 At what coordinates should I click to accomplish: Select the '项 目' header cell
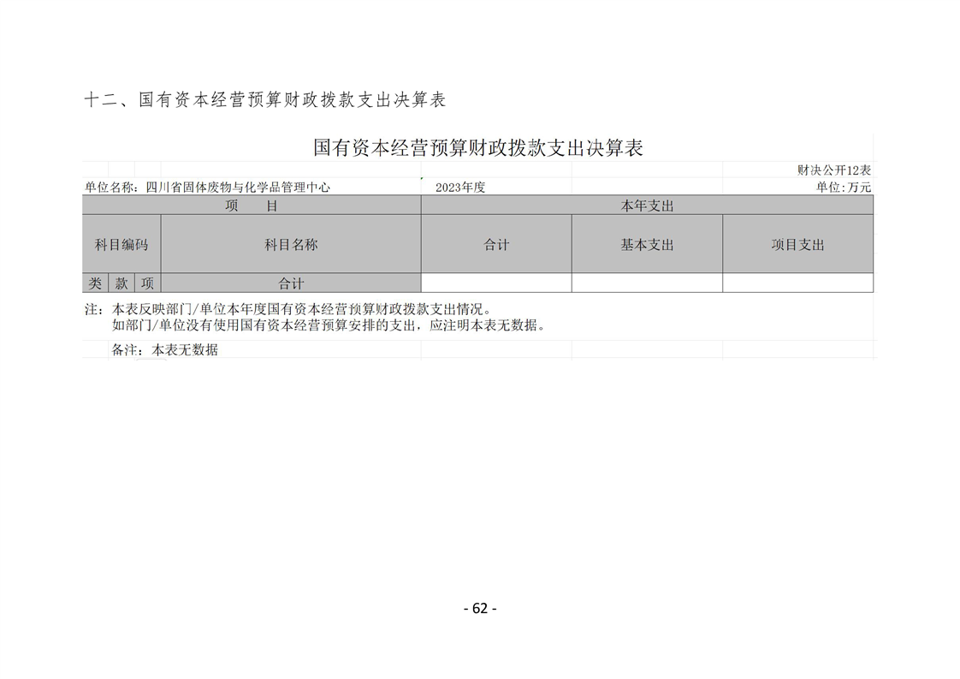[252, 205]
